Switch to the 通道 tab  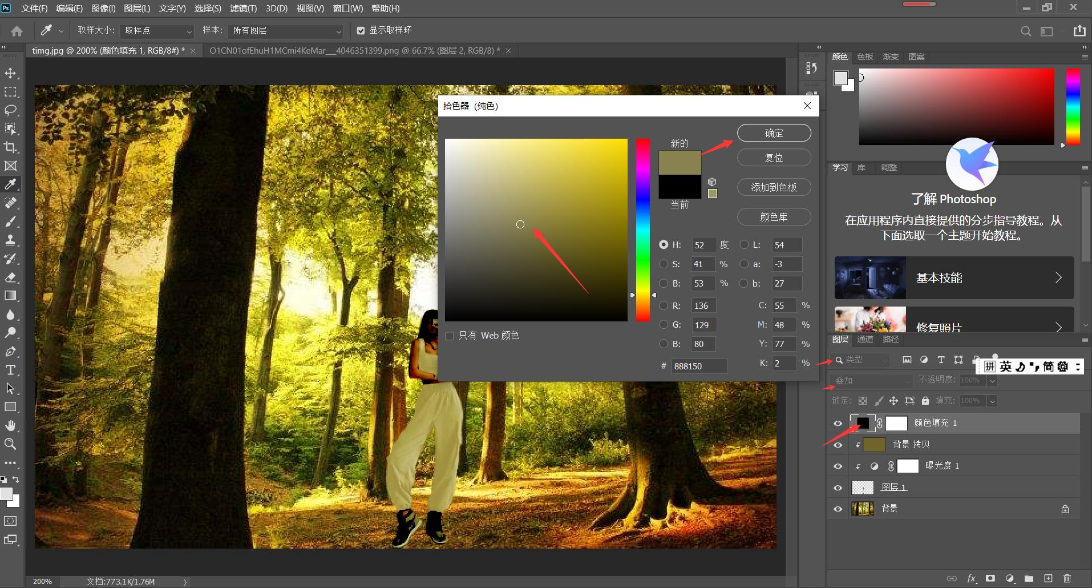point(865,339)
